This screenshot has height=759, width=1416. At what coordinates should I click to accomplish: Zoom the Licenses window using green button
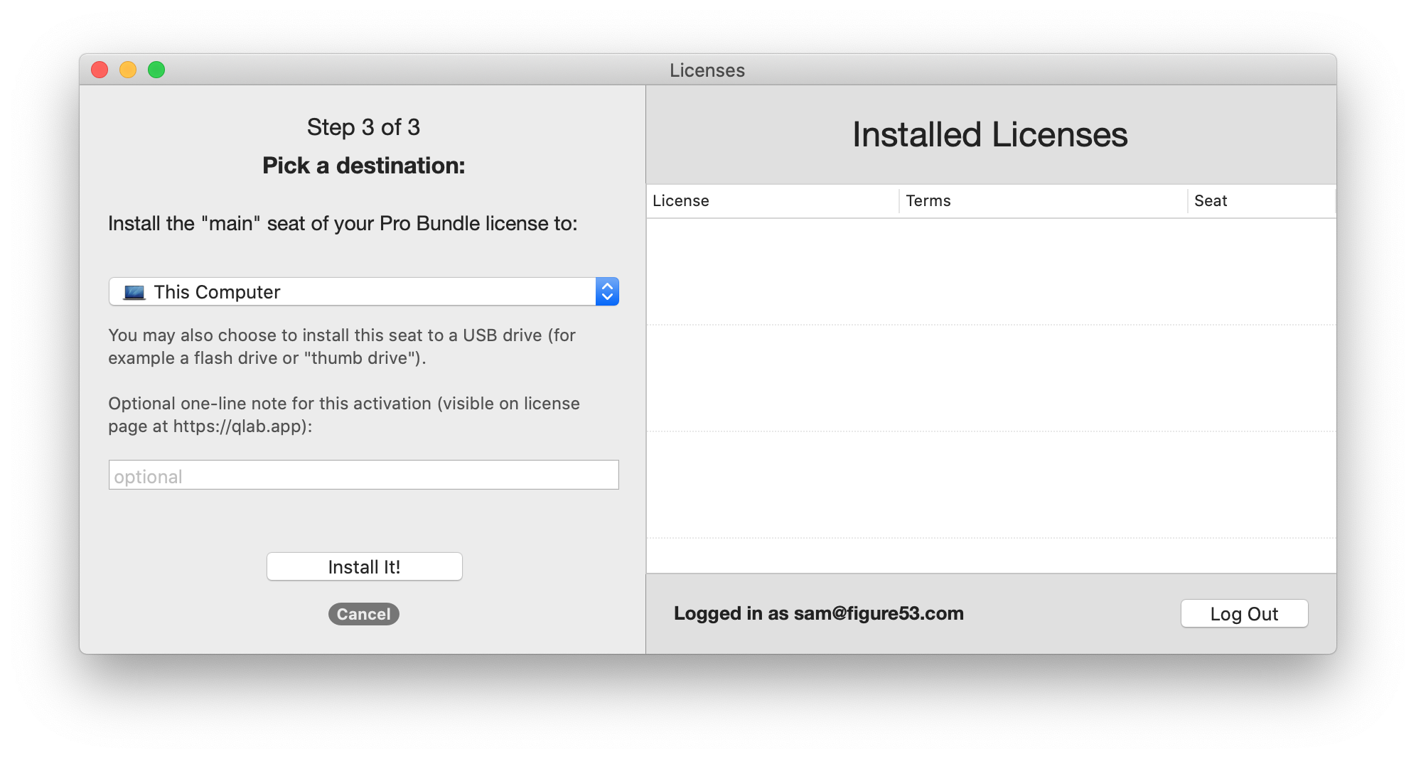[x=156, y=70]
